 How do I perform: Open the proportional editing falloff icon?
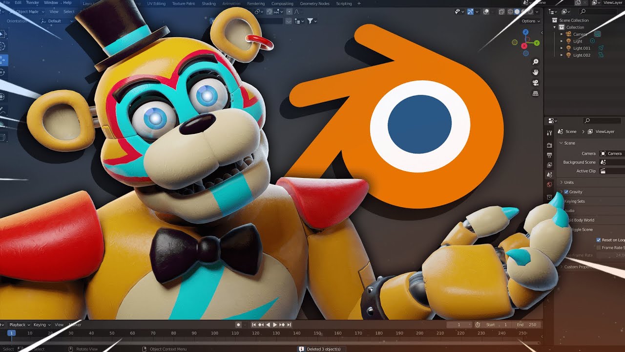tap(296, 12)
